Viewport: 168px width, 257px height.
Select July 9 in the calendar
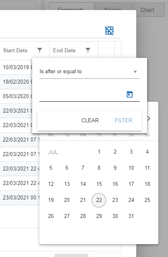(x=115, y=168)
